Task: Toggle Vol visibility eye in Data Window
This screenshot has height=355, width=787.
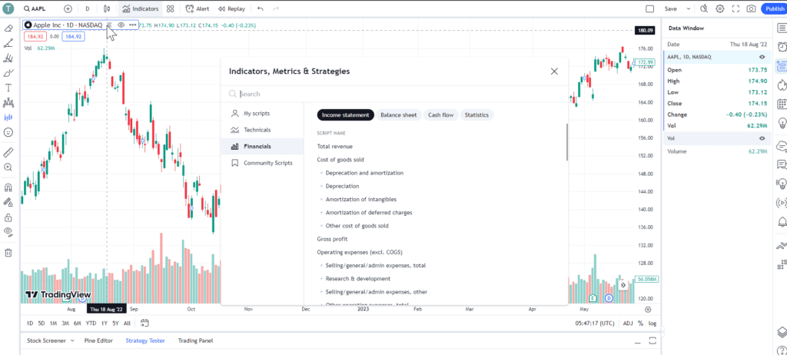Action: coord(762,138)
